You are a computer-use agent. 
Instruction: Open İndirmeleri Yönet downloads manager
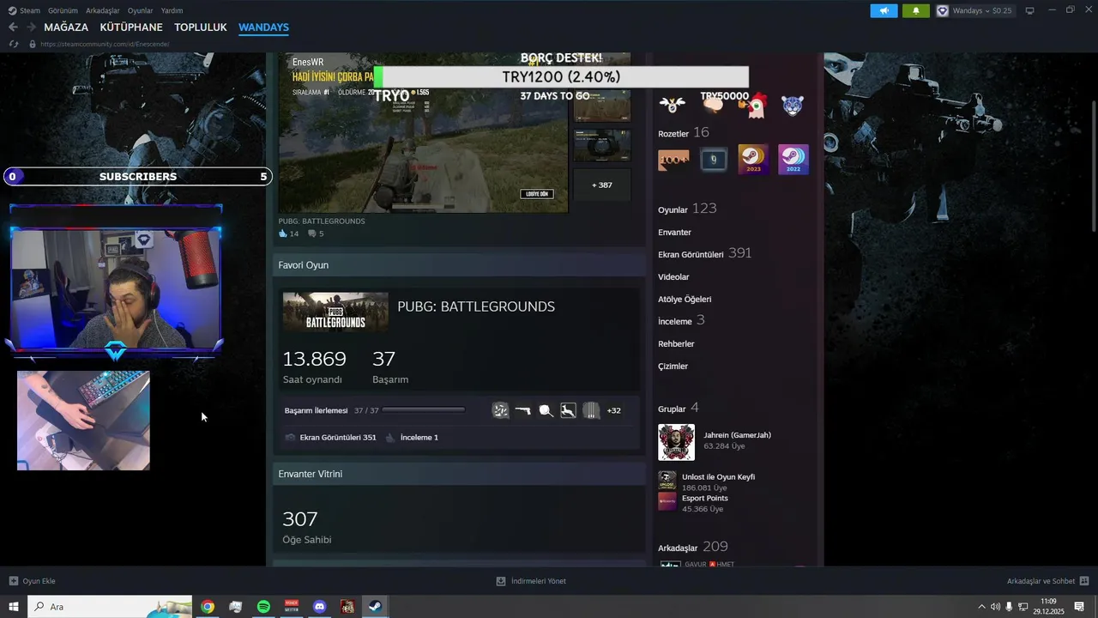(x=531, y=581)
